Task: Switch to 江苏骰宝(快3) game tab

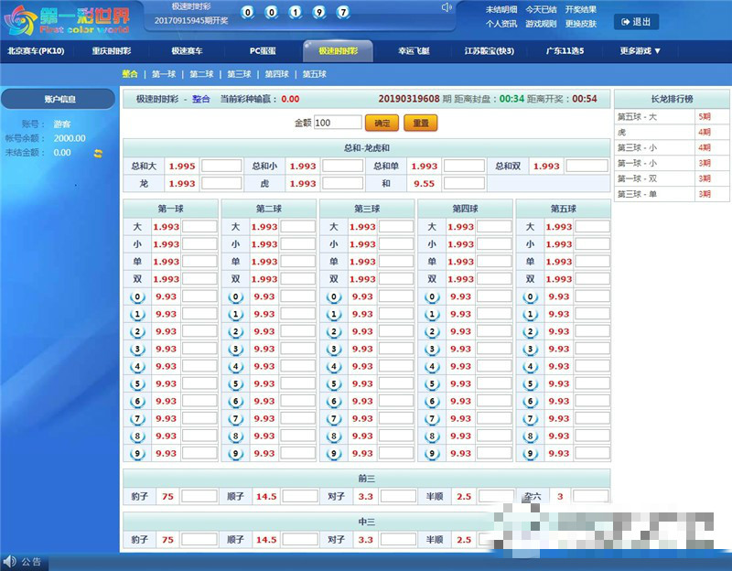Action: pos(490,51)
